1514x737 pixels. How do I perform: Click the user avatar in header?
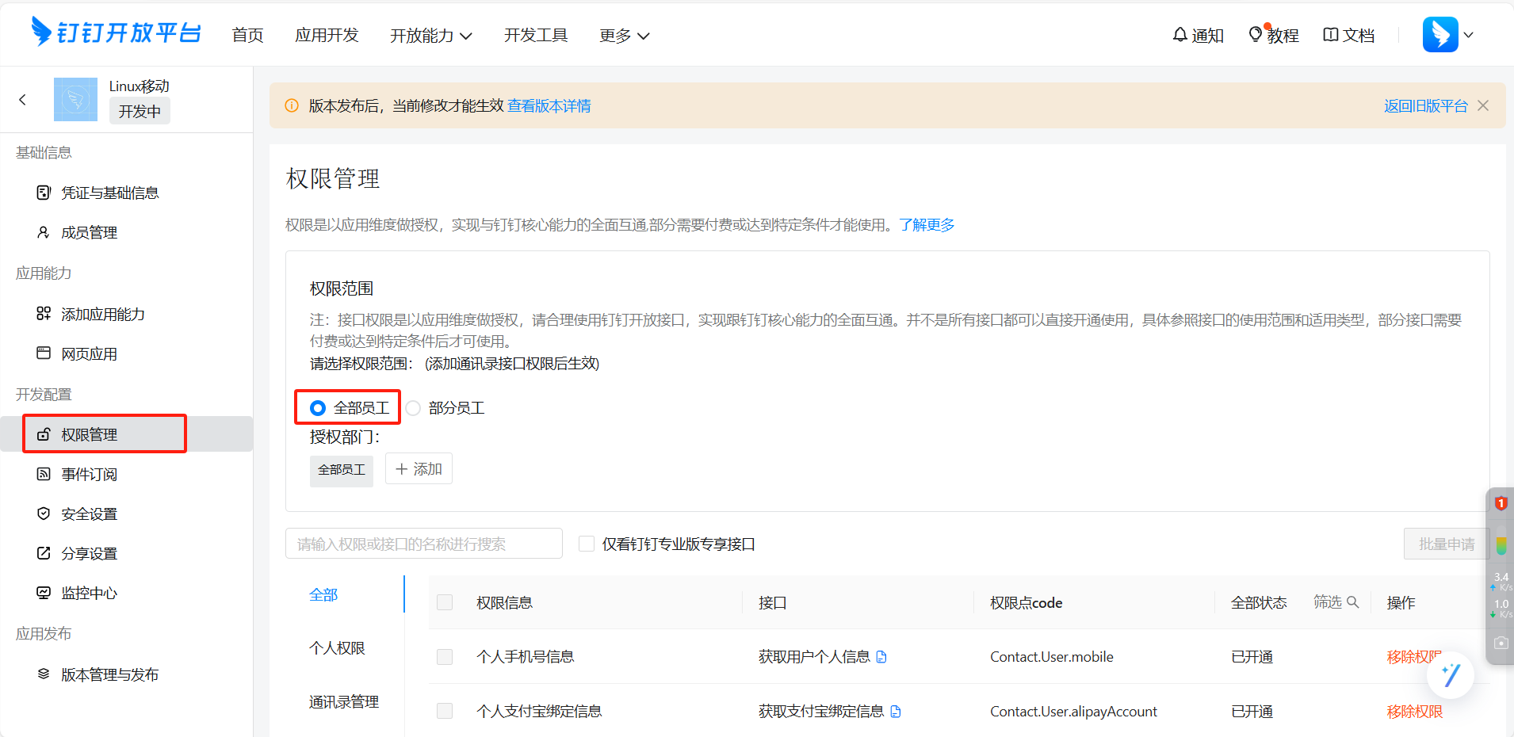[x=1440, y=34]
